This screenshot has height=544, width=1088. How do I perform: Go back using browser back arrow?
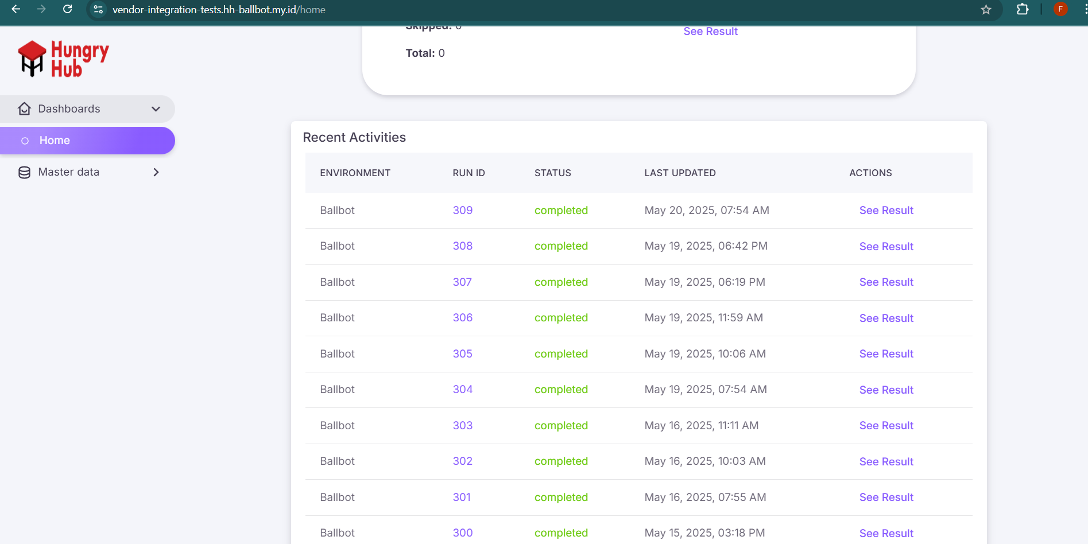pos(16,9)
